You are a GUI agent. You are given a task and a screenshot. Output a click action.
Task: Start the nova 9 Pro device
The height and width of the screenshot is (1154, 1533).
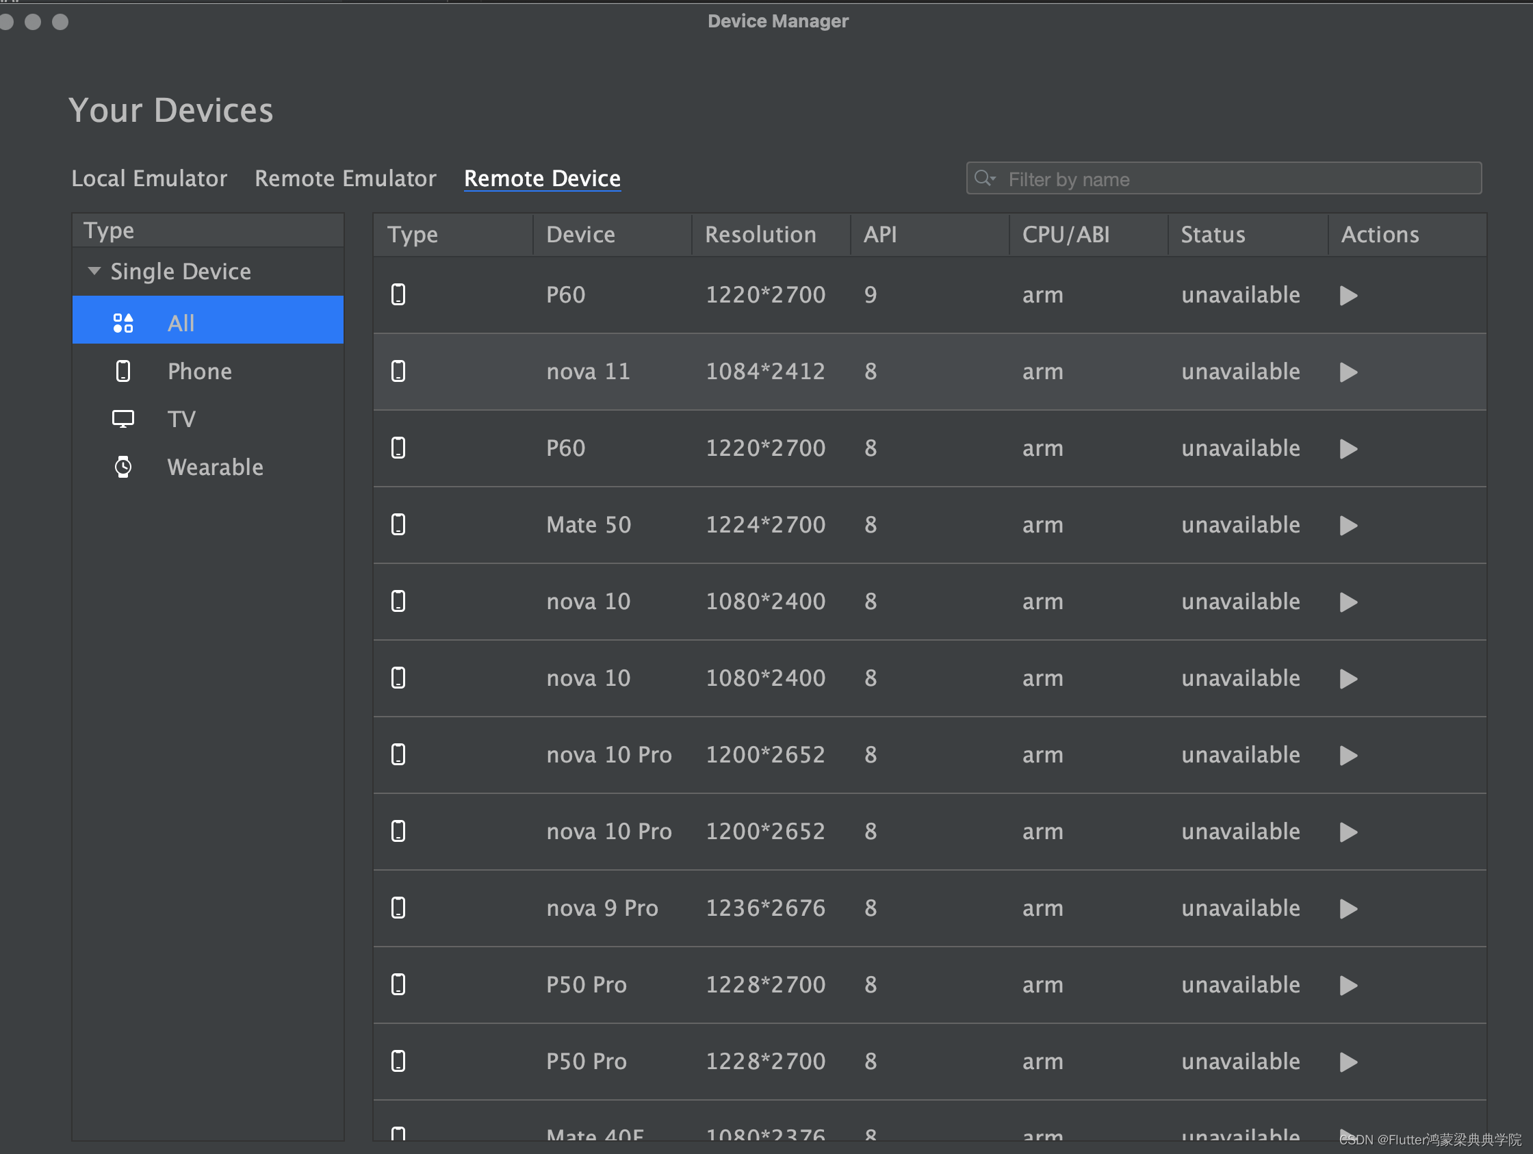pyautogui.click(x=1348, y=909)
